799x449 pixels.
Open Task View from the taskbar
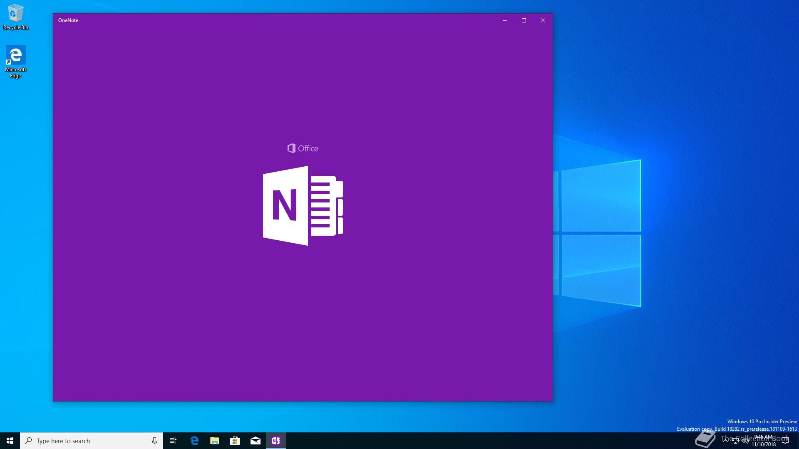[173, 441]
